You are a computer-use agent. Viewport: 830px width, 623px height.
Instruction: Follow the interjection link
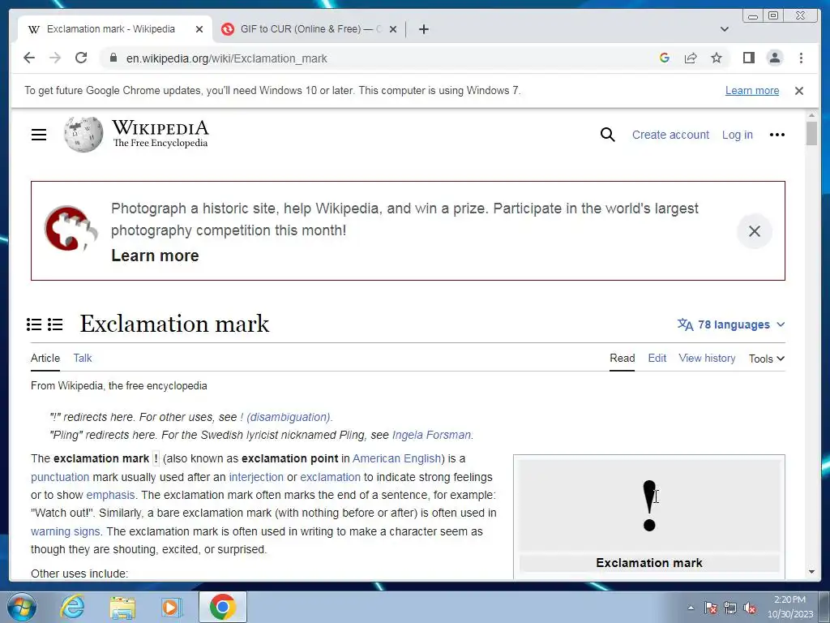pos(256,477)
